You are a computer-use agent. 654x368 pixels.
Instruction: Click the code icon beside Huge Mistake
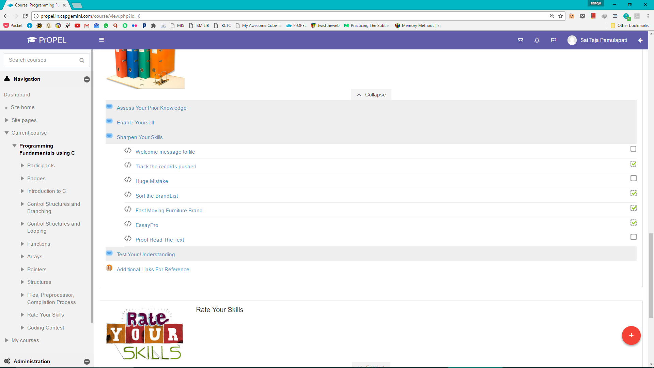point(128,180)
